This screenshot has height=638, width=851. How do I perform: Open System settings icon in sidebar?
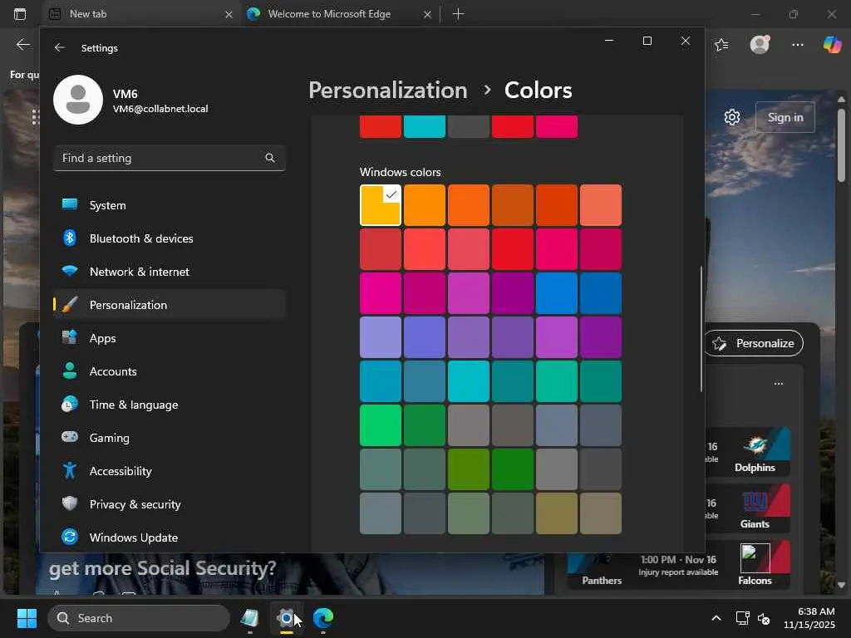tap(70, 204)
